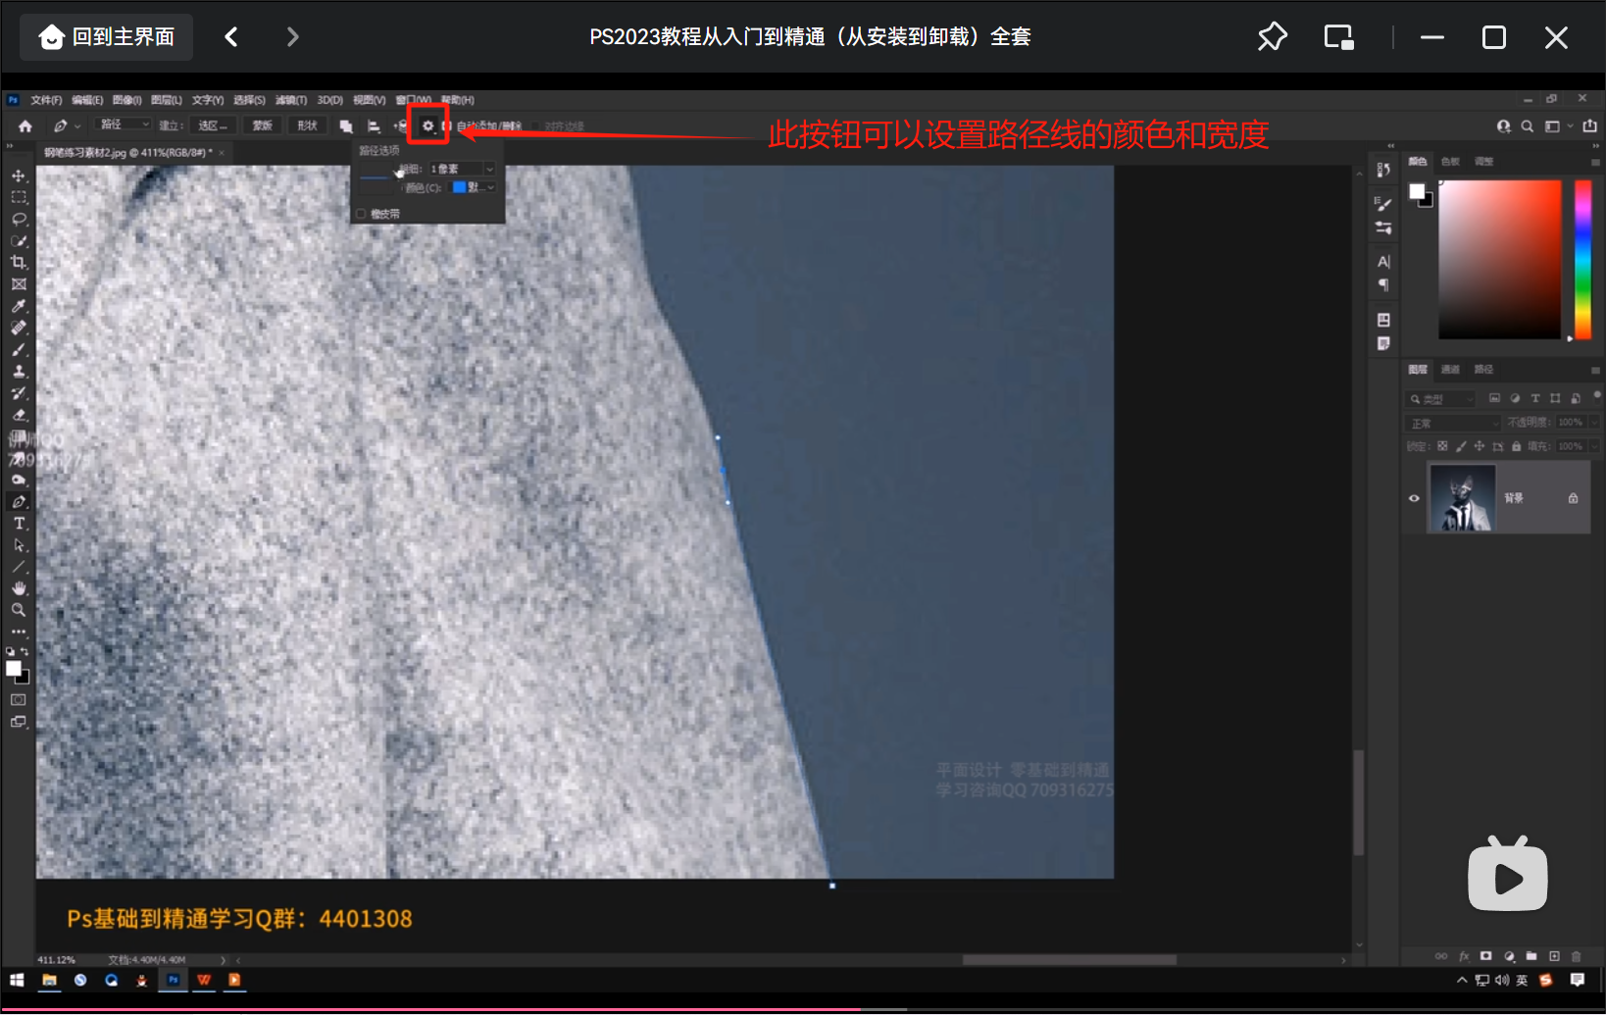Open Path alignment icon in options bar
The height and width of the screenshot is (1015, 1606).
pos(374,126)
